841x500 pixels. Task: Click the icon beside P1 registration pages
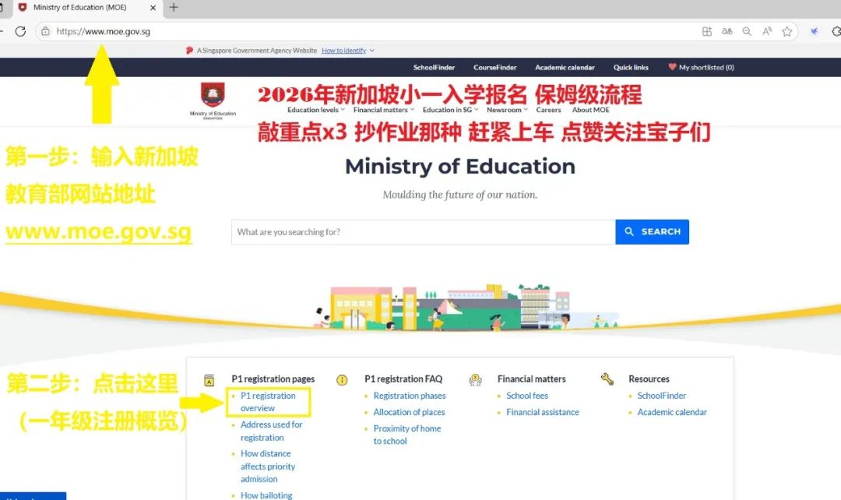point(209,380)
